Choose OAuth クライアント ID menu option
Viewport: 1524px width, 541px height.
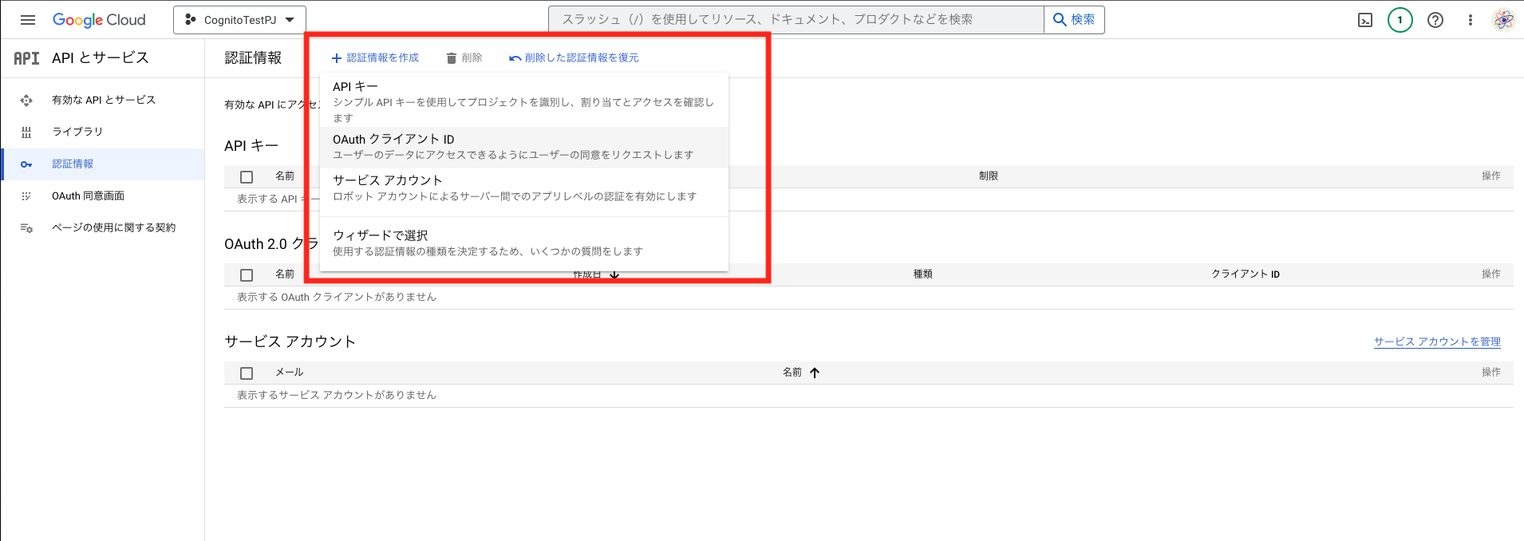[524, 147]
